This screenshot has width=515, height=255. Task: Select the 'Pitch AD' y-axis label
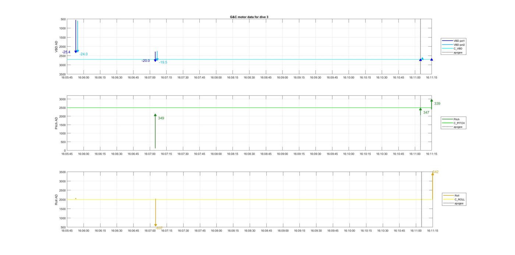(x=56, y=123)
